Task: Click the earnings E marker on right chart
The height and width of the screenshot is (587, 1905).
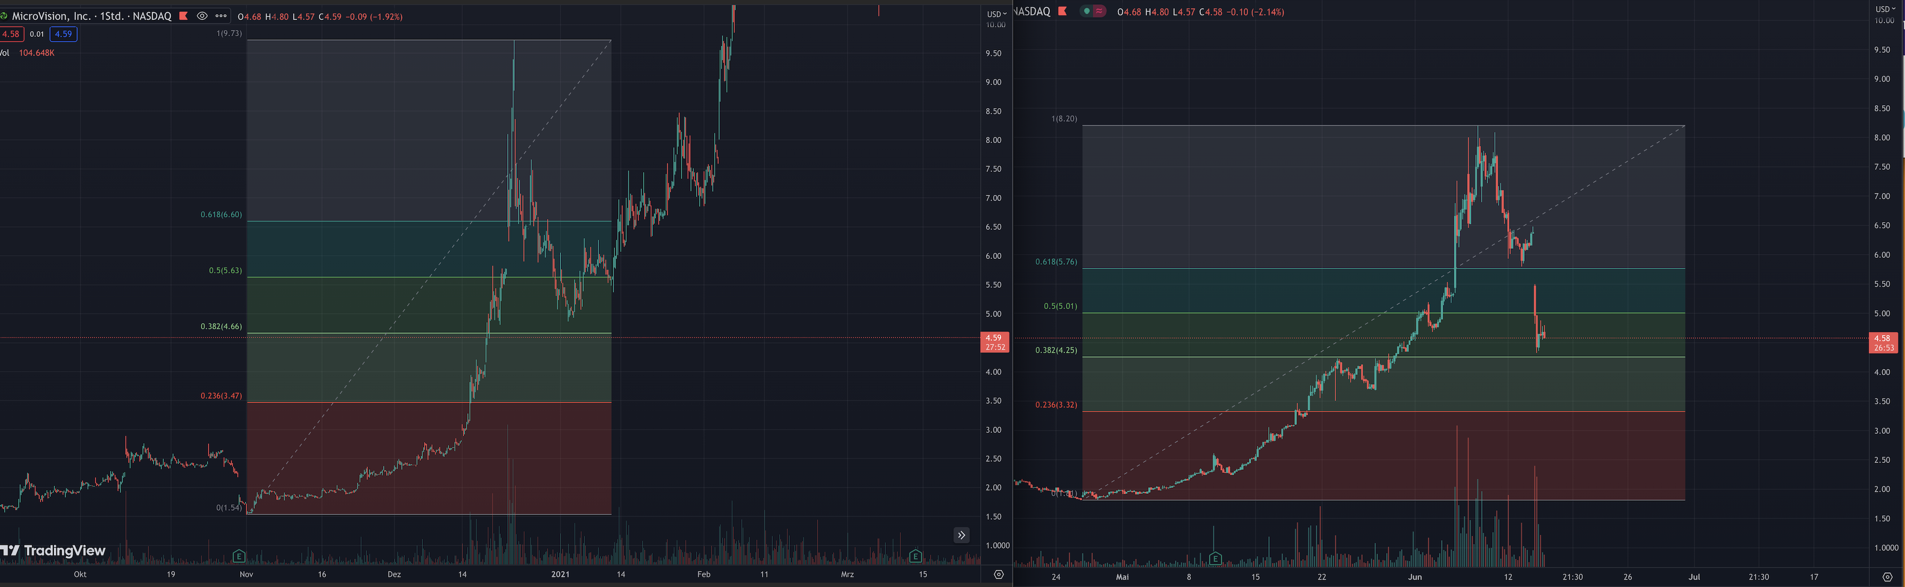Action: 1215,558
